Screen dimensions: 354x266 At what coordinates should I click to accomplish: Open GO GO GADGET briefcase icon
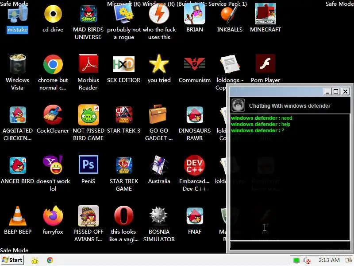coord(158,114)
